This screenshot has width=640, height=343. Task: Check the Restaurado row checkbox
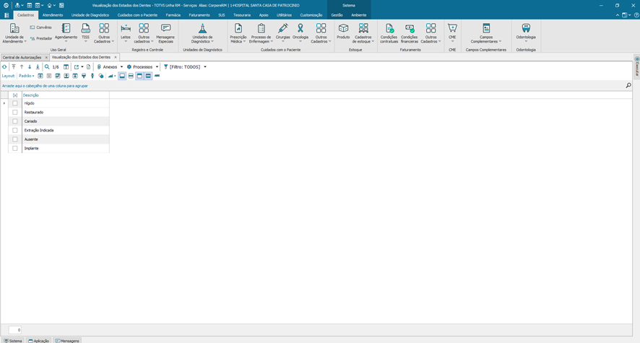pos(15,112)
